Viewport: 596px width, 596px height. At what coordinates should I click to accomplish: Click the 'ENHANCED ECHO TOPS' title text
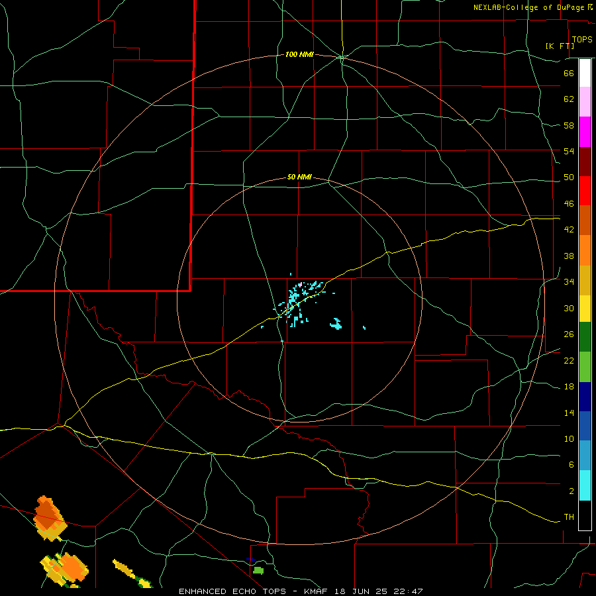tap(232, 591)
